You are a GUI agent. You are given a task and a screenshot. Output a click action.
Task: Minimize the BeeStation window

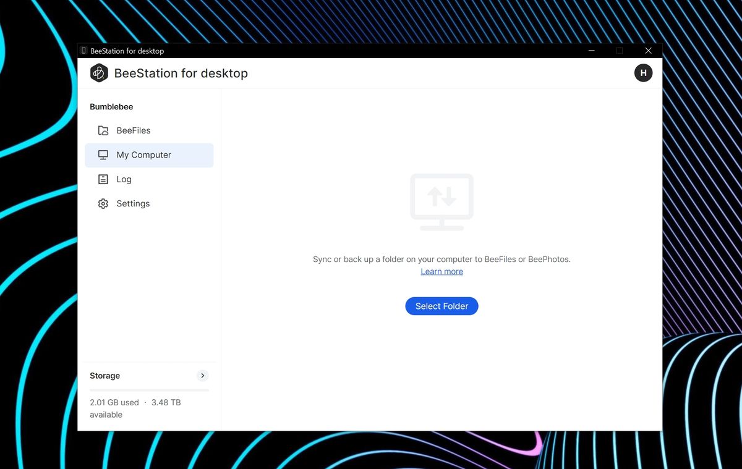(x=591, y=50)
